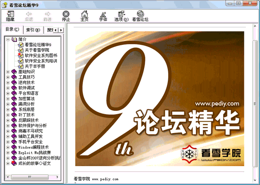Click the content pane's vertical scrollbar down arrow
The width and height of the screenshot is (260, 185).
point(255,180)
